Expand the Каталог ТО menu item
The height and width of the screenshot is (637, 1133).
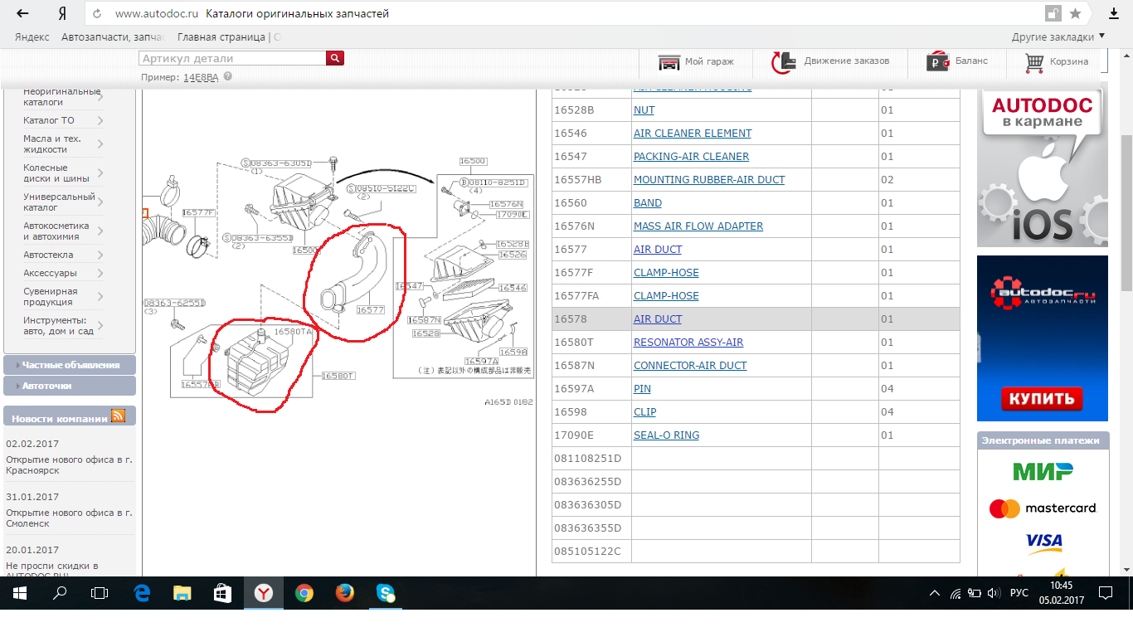[x=63, y=120]
